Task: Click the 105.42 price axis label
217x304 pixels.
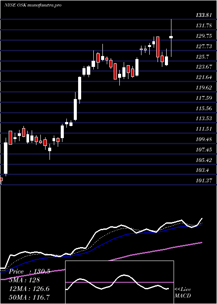Action: coord(204,160)
